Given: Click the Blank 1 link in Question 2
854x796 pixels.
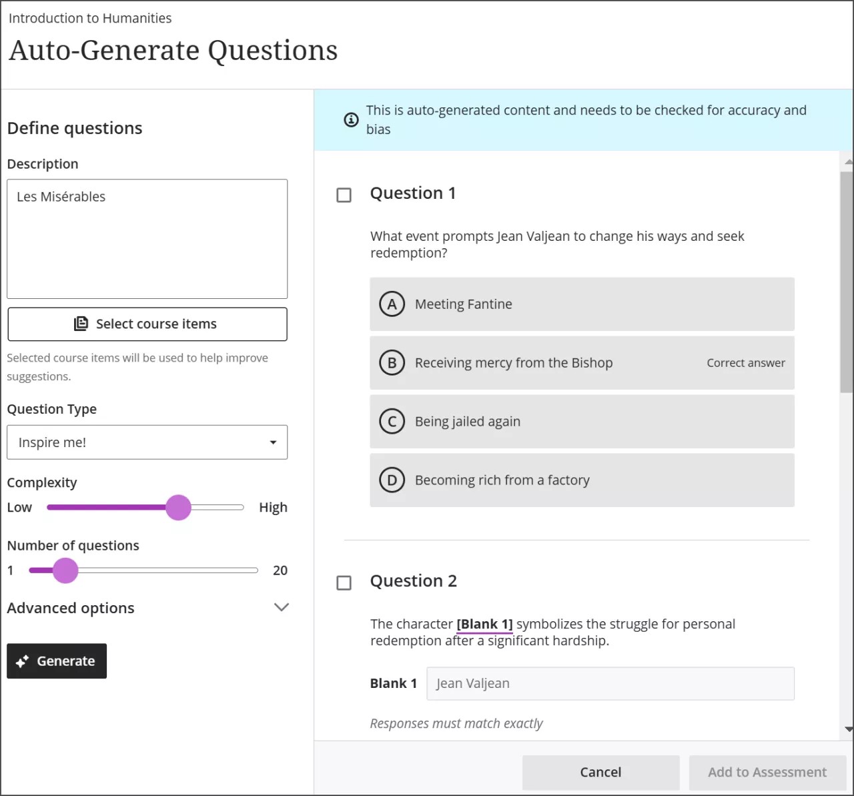Looking at the screenshot, I should 484,624.
